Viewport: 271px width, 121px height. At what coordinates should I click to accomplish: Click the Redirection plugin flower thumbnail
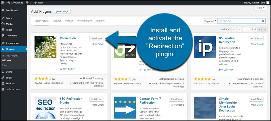coord(46,47)
